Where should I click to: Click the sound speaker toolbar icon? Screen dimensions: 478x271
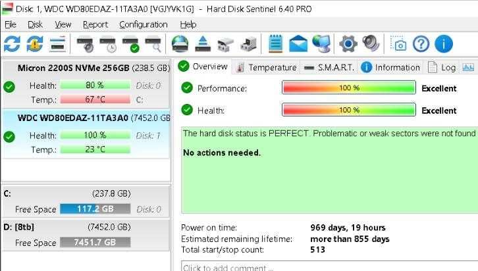click(x=371, y=43)
